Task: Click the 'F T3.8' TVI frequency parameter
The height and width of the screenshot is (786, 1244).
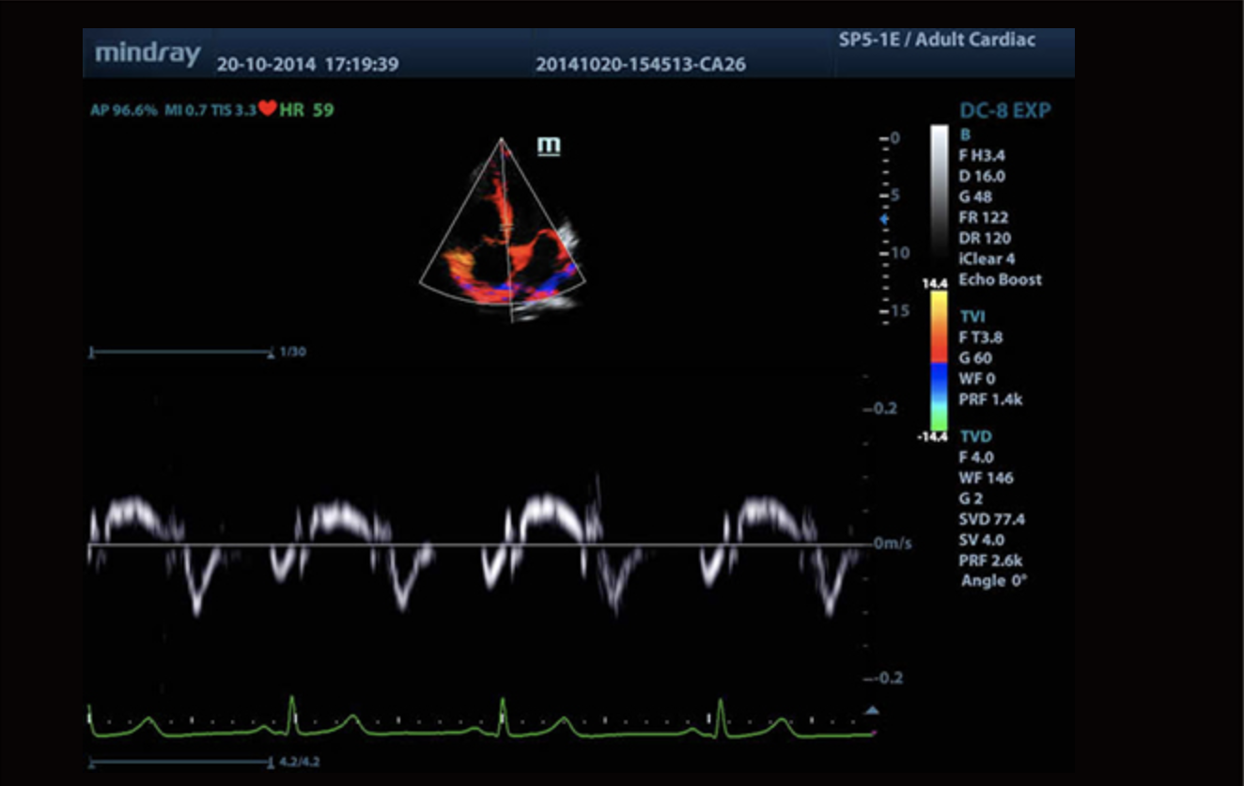Action: 982,338
